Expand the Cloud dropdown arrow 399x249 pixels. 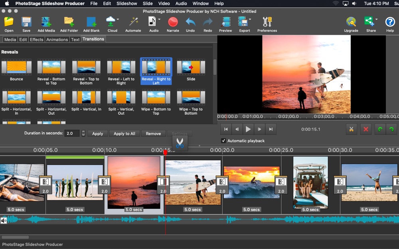(x=118, y=19)
